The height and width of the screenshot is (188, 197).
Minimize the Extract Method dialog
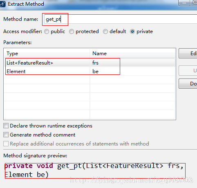pyautogui.click(x=184, y=3)
